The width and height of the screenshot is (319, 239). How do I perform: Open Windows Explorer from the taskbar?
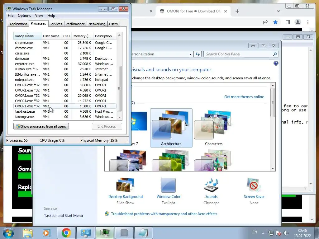[x=28, y=233]
